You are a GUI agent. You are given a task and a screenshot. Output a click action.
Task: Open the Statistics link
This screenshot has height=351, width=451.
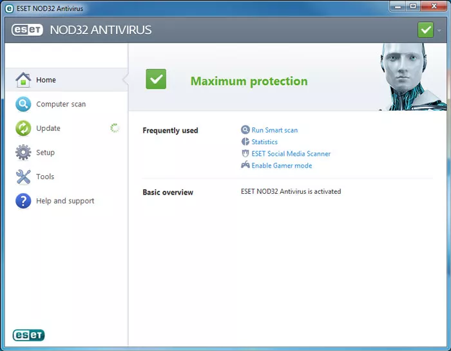tap(264, 142)
